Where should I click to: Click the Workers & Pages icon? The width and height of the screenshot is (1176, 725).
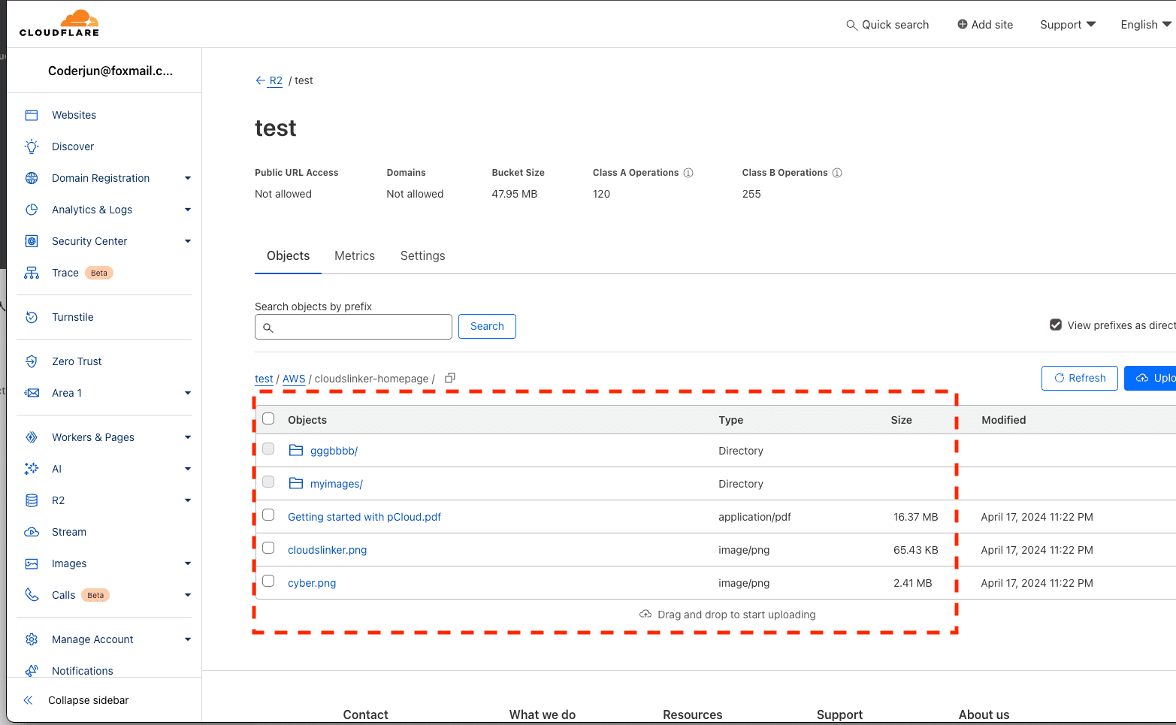pos(32,437)
